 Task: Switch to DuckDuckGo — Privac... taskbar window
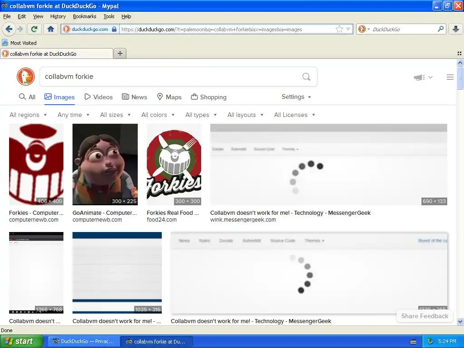(x=84, y=342)
